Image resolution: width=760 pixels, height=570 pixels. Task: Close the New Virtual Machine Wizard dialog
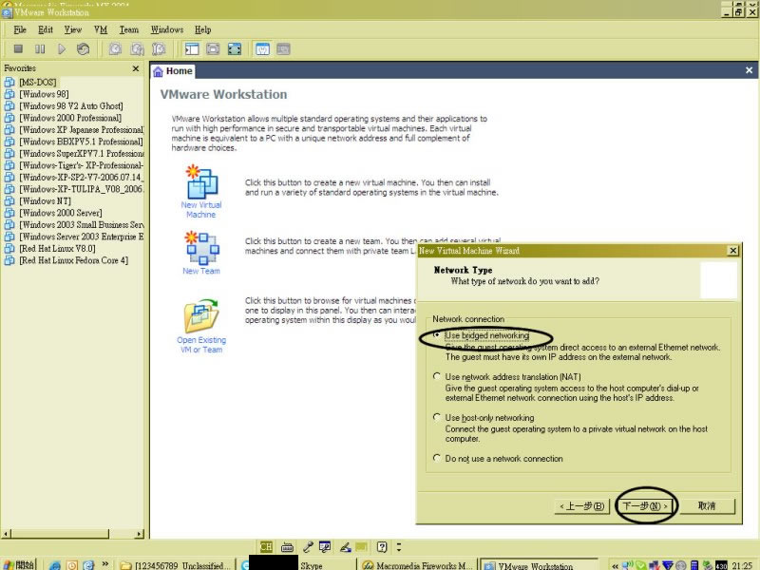[732, 251]
